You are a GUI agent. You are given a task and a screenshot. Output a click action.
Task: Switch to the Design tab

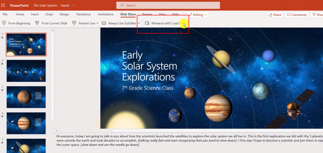(64, 14)
